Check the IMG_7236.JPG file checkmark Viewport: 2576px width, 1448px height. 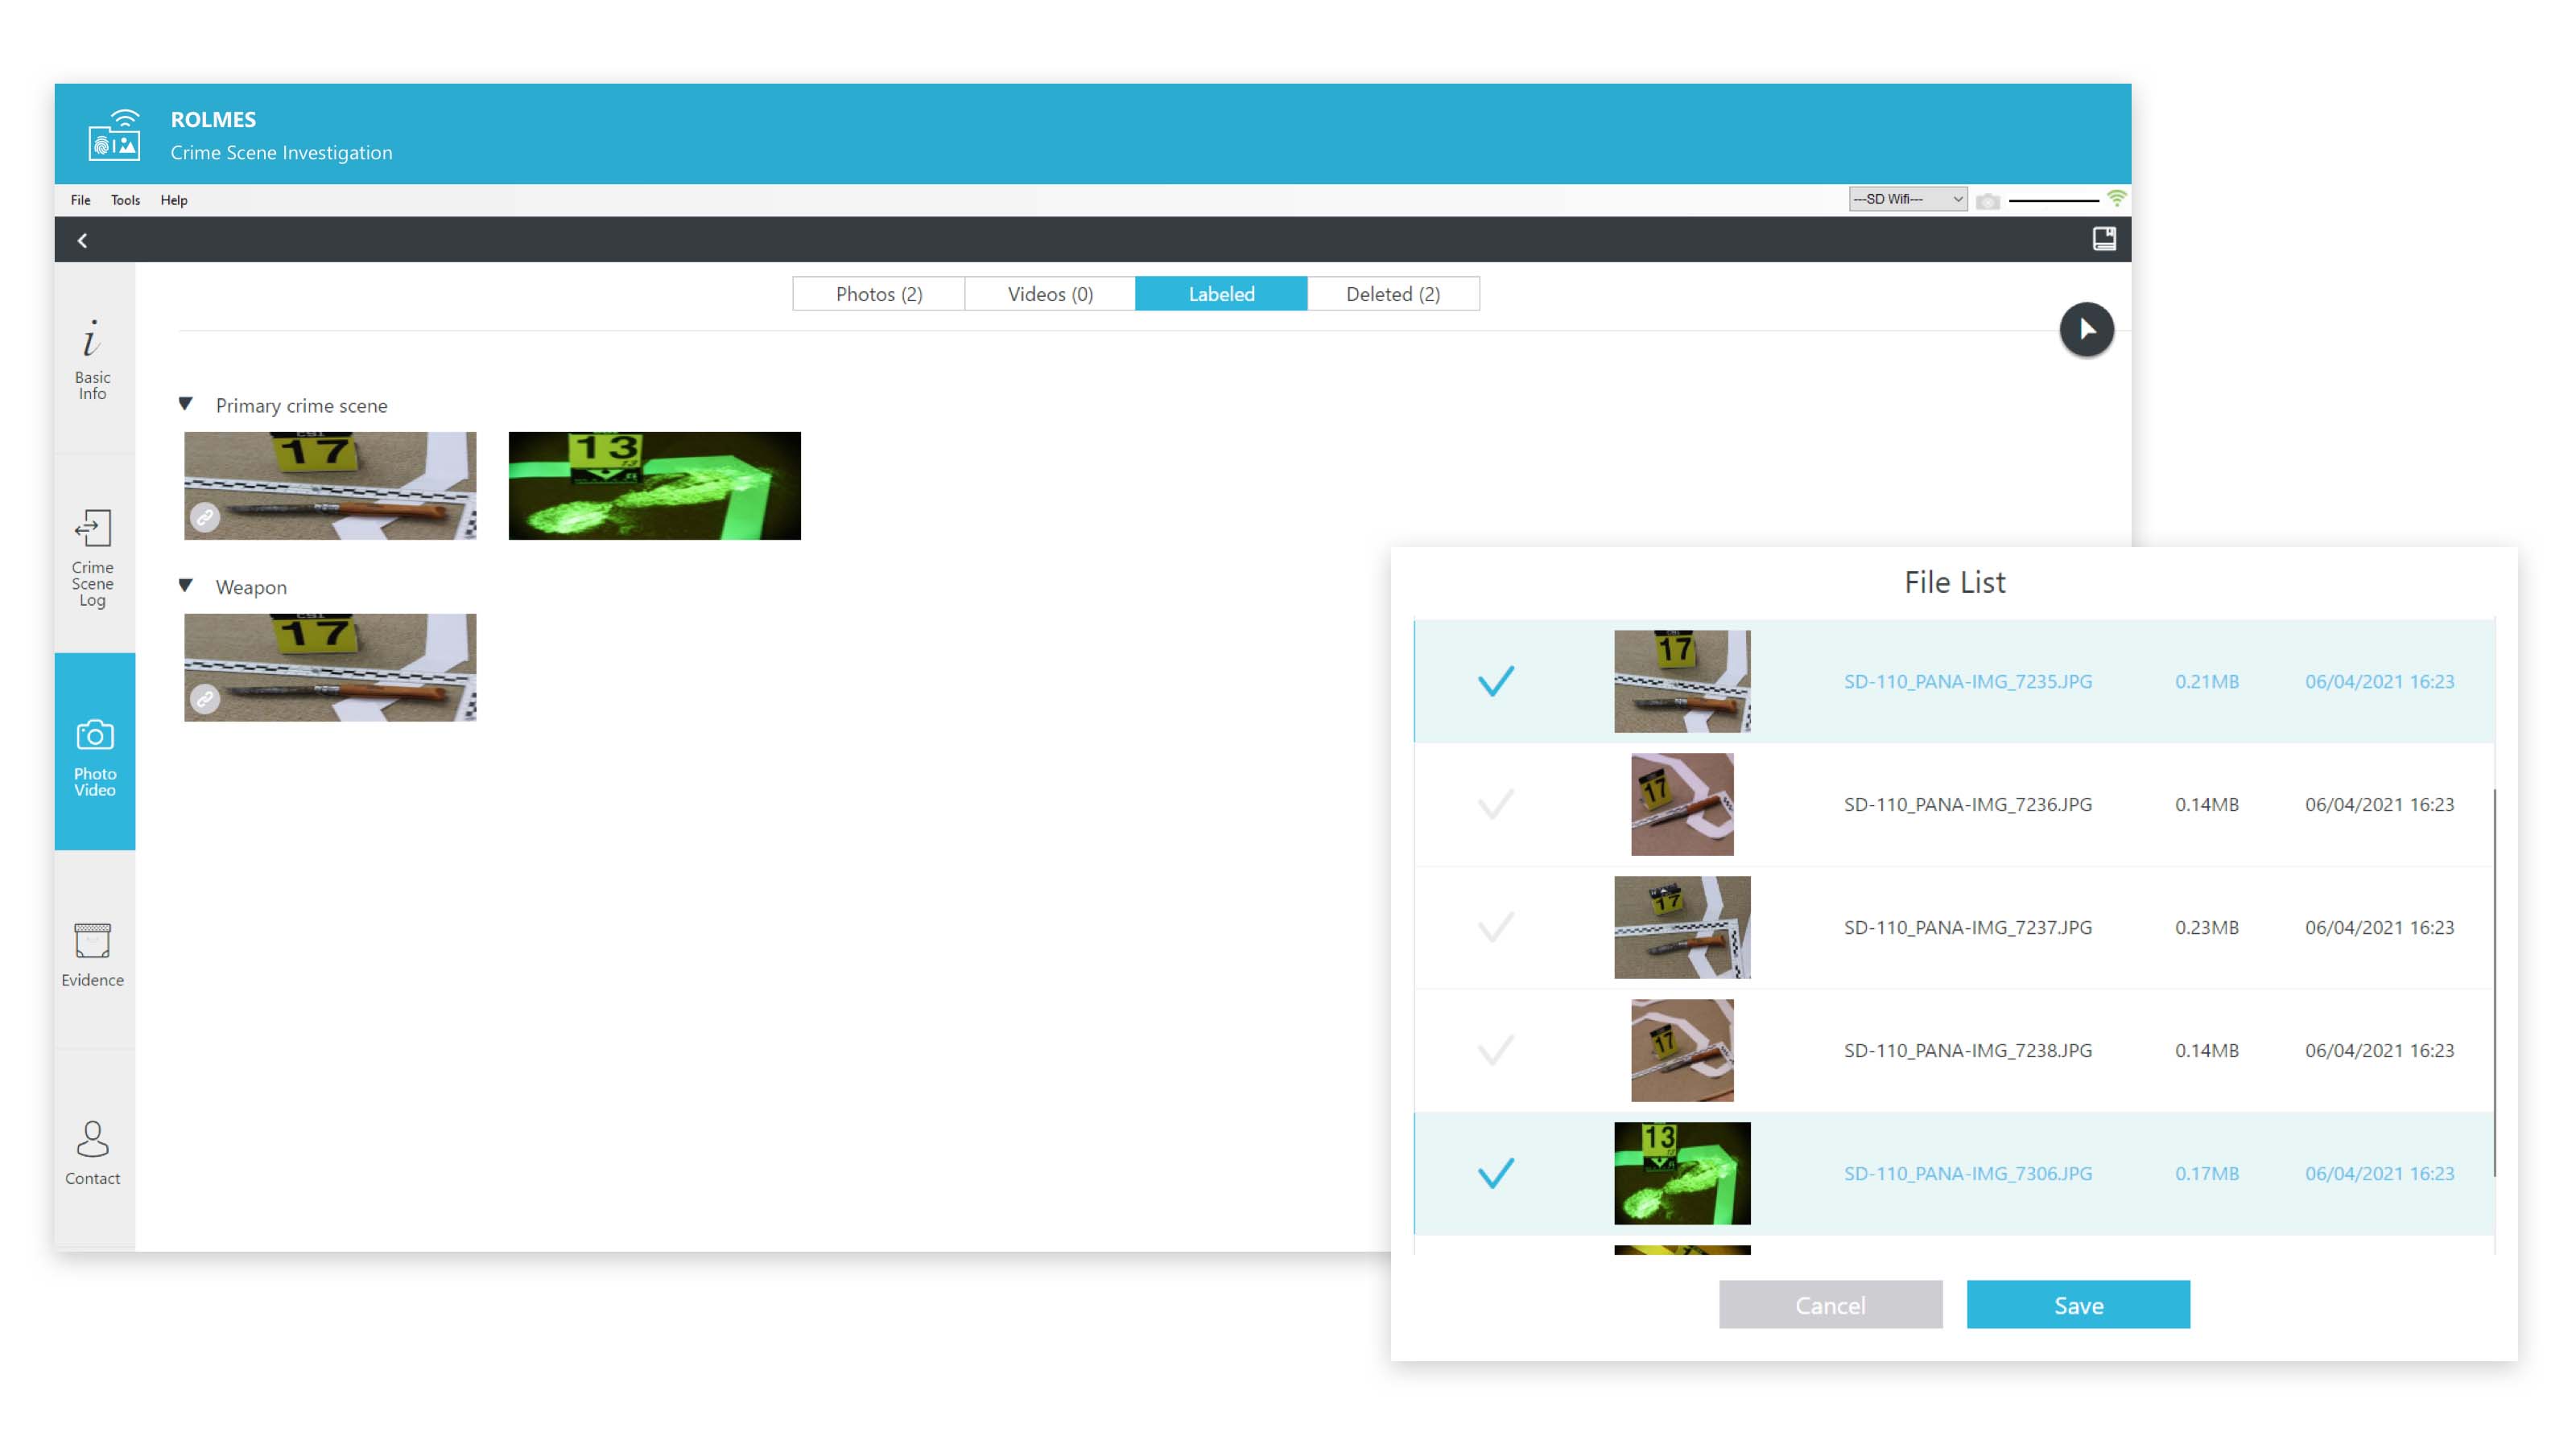(x=1495, y=804)
